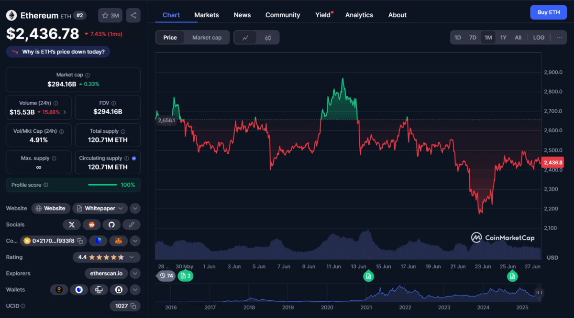The height and width of the screenshot is (318, 574).
Task: Click the news marker under 25 Jun
Action: pyautogui.click(x=512, y=276)
